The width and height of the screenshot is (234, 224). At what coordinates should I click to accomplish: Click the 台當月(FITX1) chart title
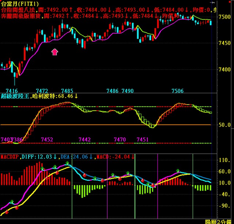point(20,4)
